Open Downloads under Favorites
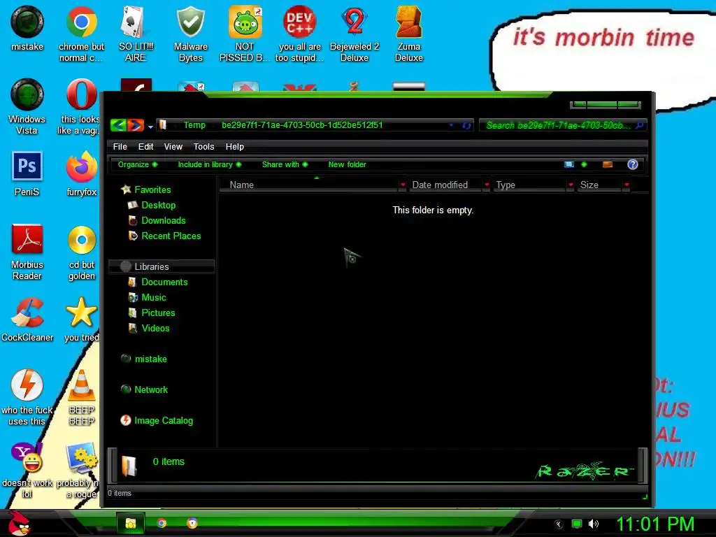Viewport: 716px width, 537px height. tap(157, 220)
